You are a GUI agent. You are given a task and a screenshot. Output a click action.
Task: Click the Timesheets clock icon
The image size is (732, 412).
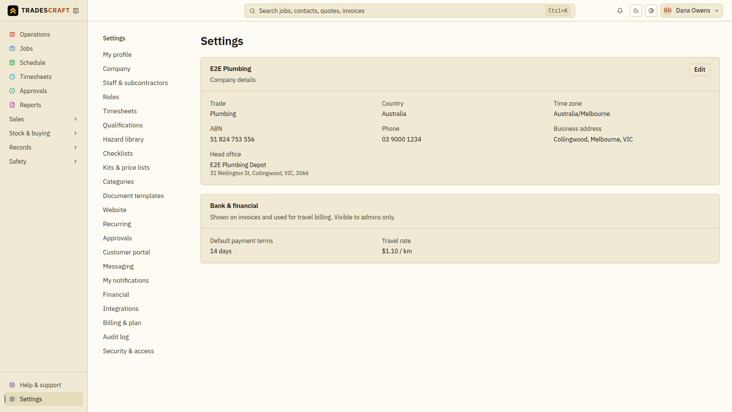(12, 77)
